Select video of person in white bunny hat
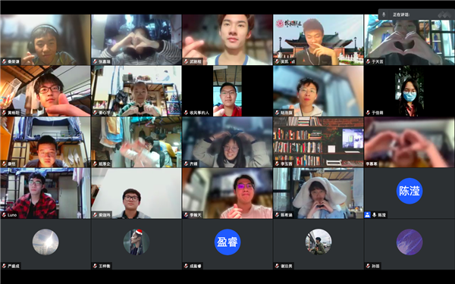455x284 pixels. click(x=318, y=193)
